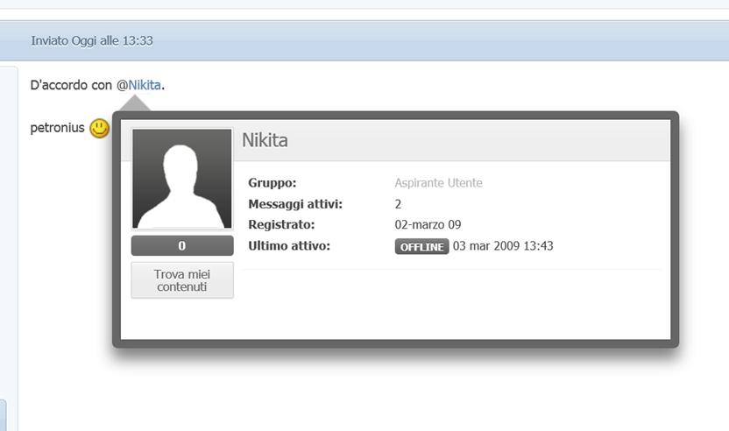The height and width of the screenshot is (431, 729).
Task: Click the Gruppo label
Action: 272,183
